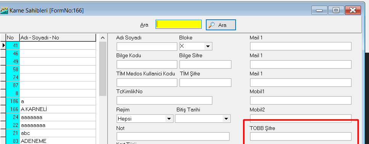This screenshot has width=369, height=144.
Task: Click the No column header
Action: coord(13,38)
